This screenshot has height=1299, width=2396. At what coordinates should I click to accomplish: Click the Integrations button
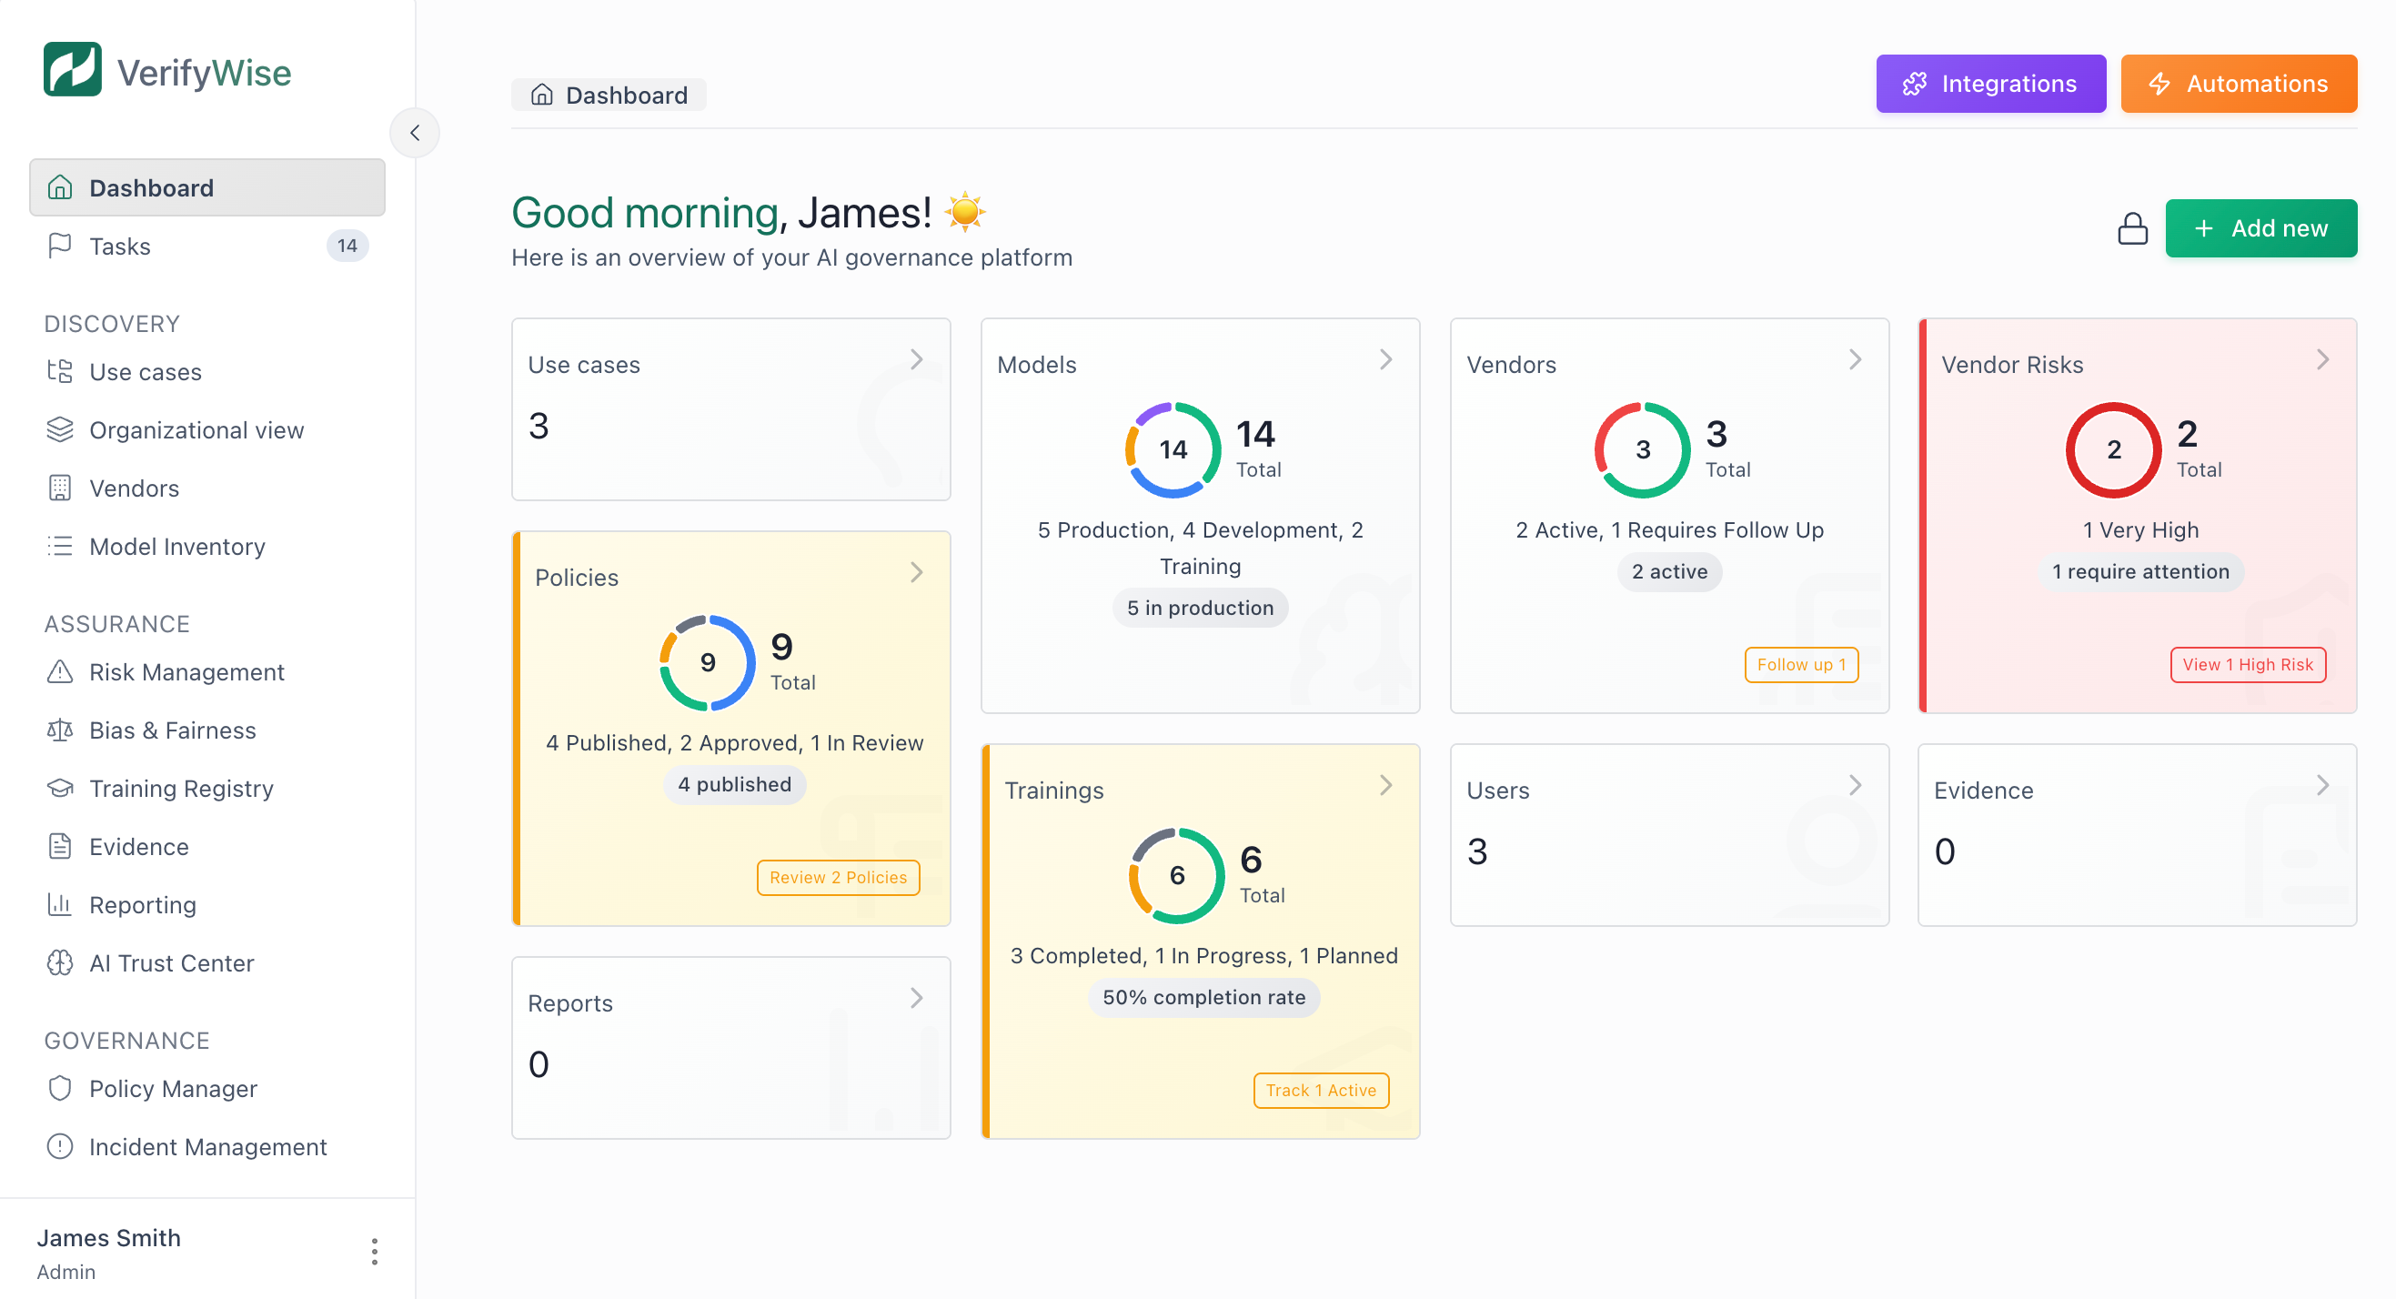(x=1990, y=84)
